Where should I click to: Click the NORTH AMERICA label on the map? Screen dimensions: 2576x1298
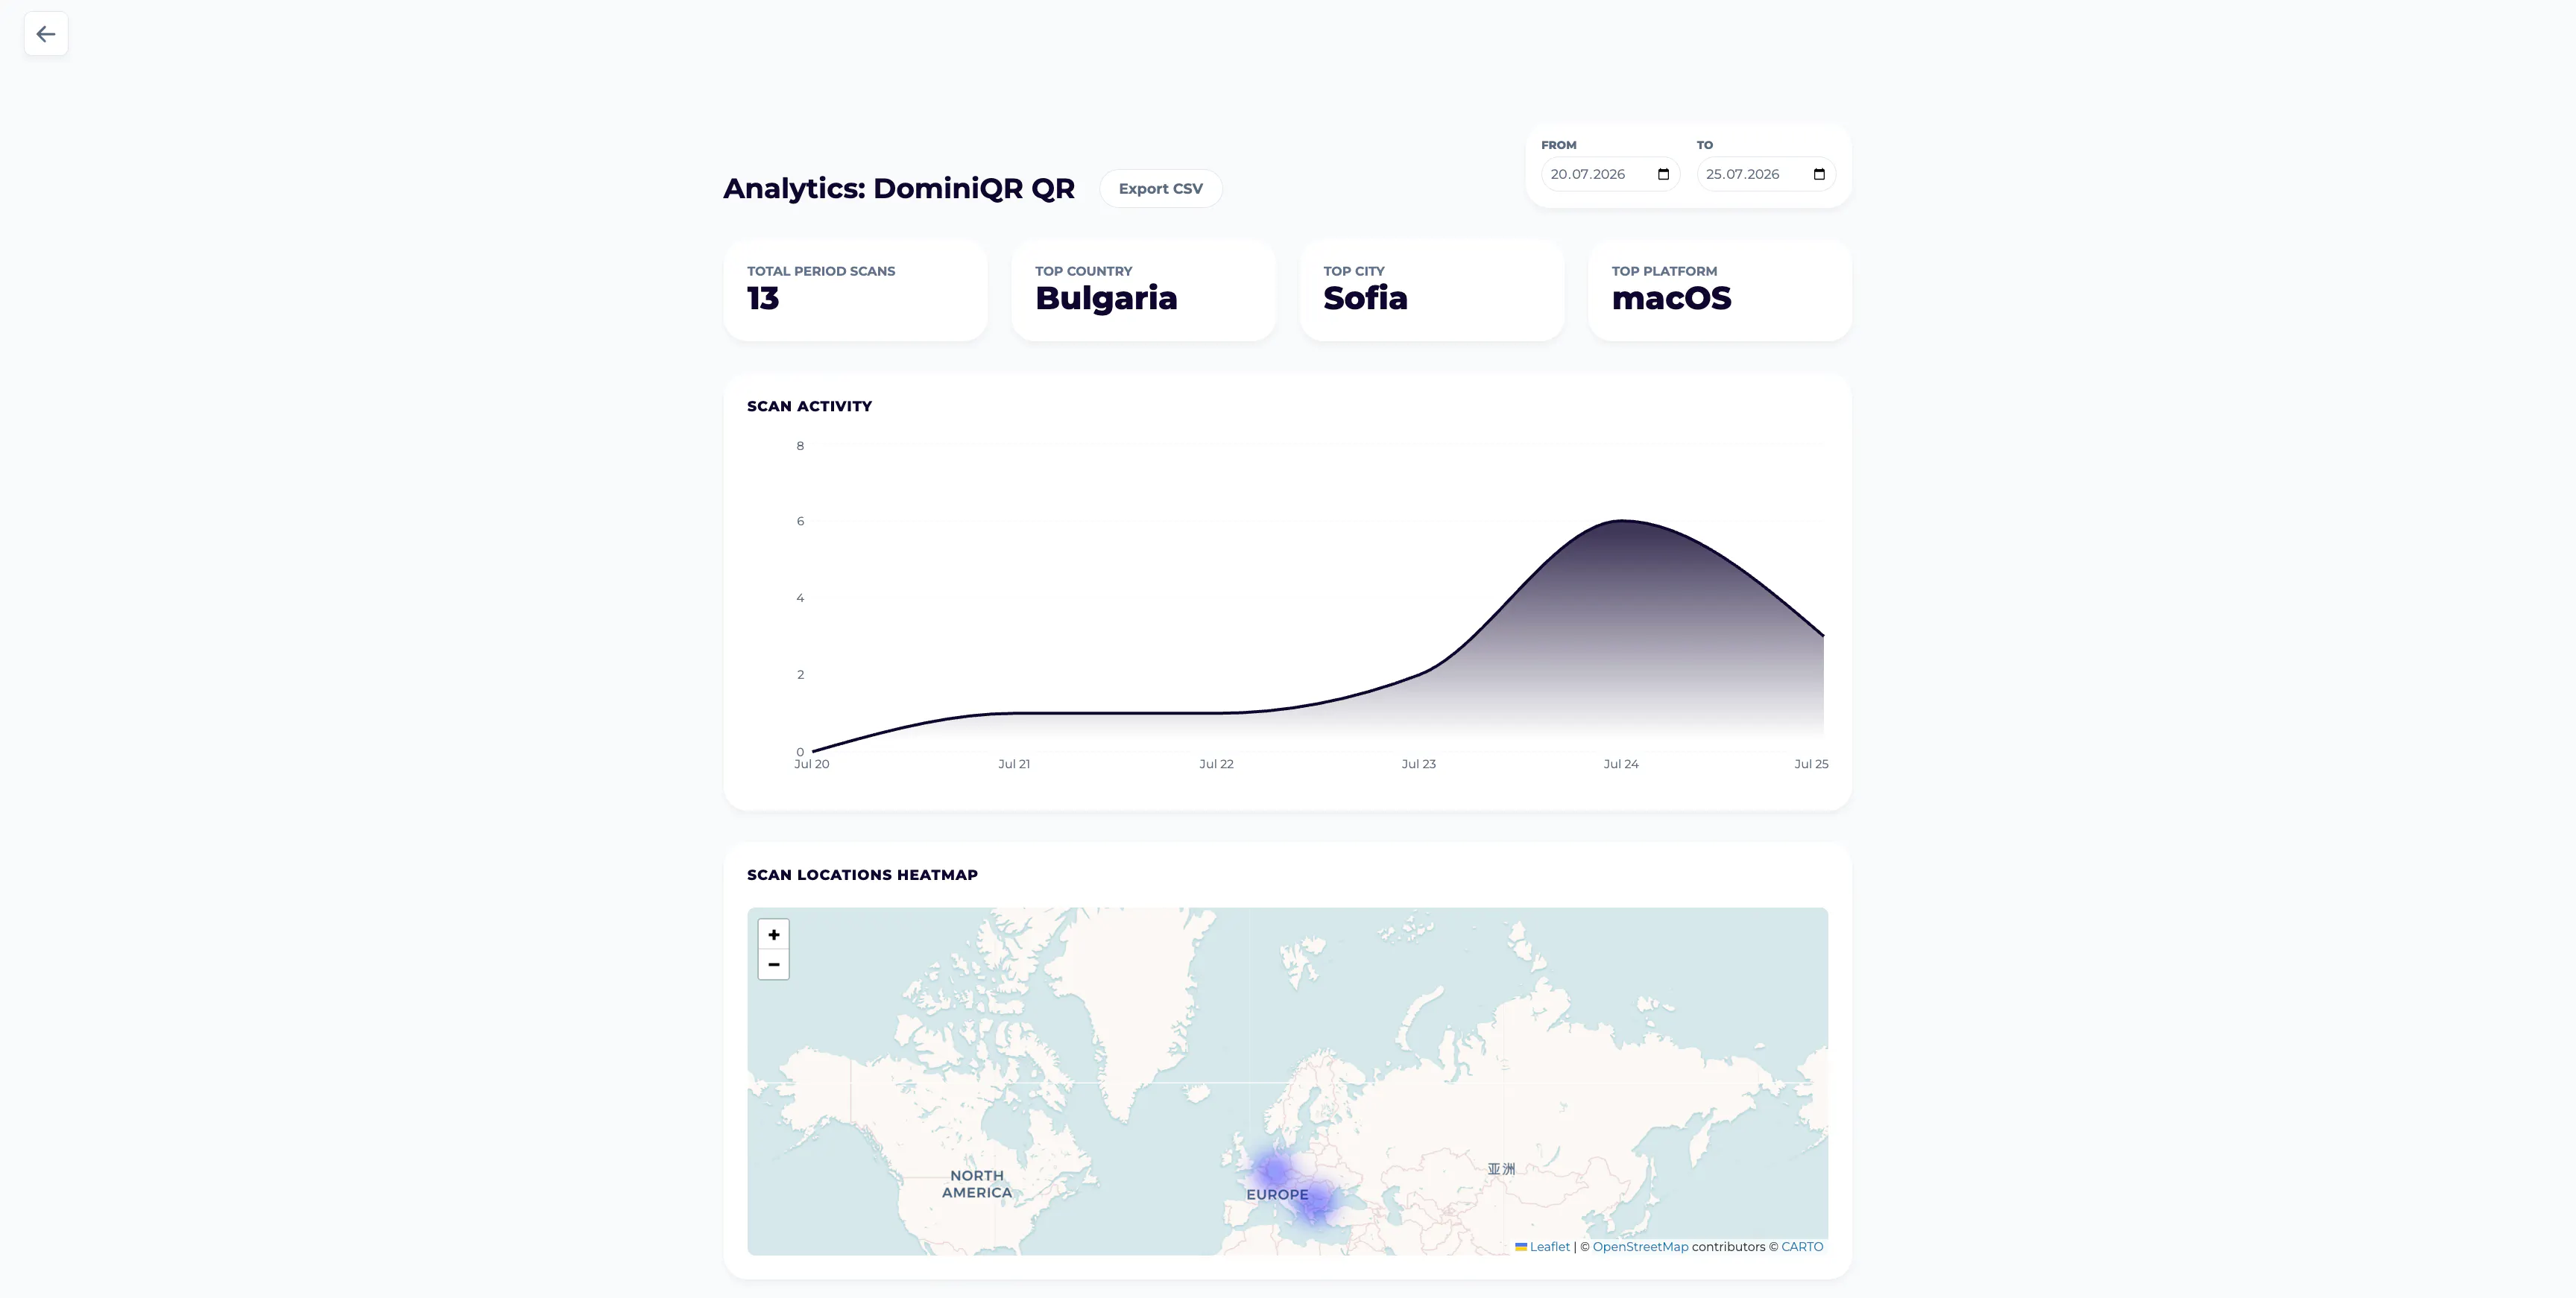(x=977, y=1184)
